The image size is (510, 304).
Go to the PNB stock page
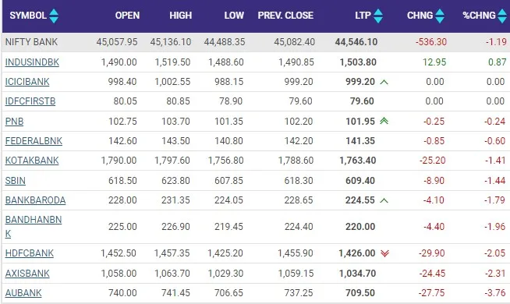pos(14,122)
